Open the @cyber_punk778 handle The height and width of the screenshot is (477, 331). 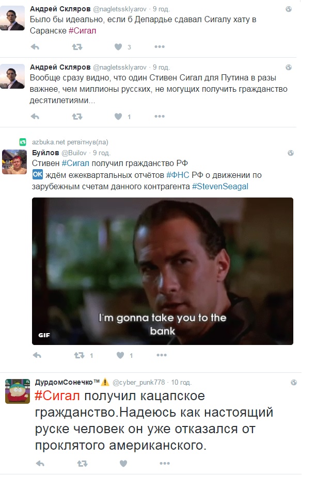coord(138,383)
